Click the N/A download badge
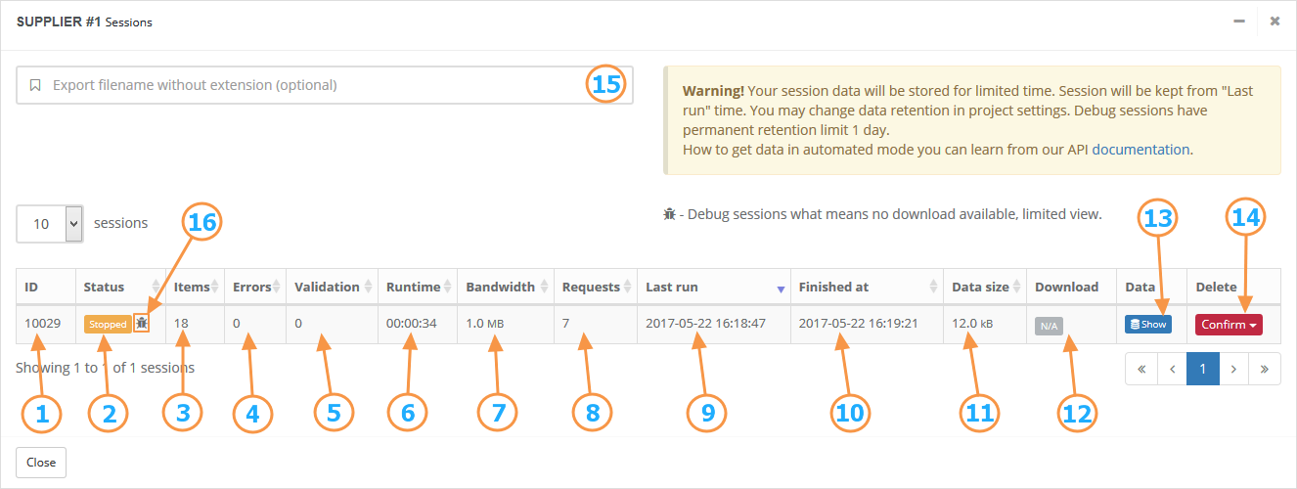Image resolution: width=1297 pixels, height=489 pixels. pyautogui.click(x=1049, y=325)
